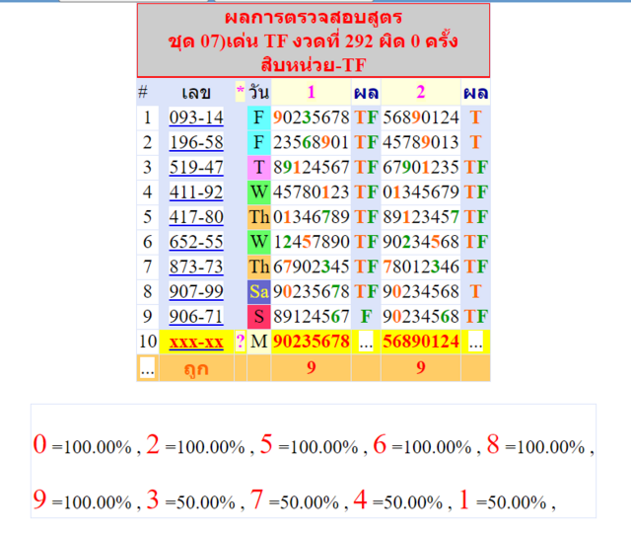This screenshot has height=536, width=631.
Task: Click value 01346789 in row 5
Action: 312,217
